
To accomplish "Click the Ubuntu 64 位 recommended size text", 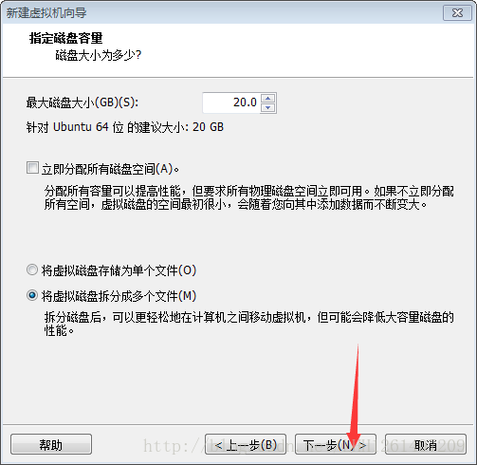I will tap(125, 127).
